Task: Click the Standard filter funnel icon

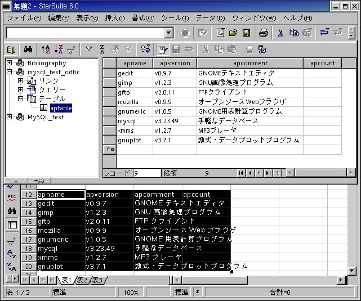Action: 89,50
